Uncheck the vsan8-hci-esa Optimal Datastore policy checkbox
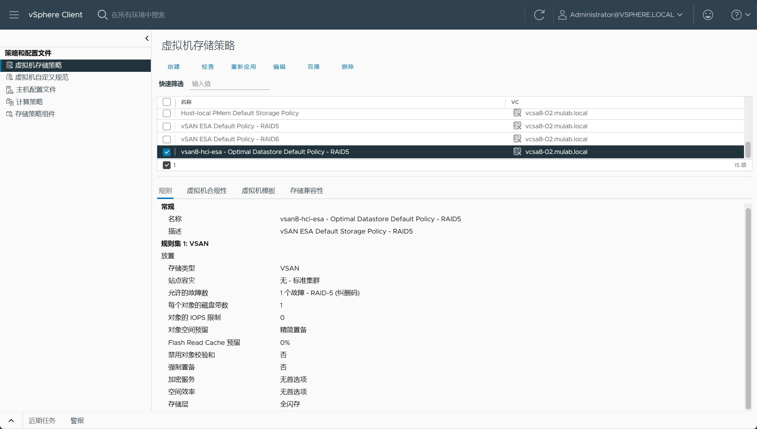757x429 pixels. pyautogui.click(x=167, y=152)
